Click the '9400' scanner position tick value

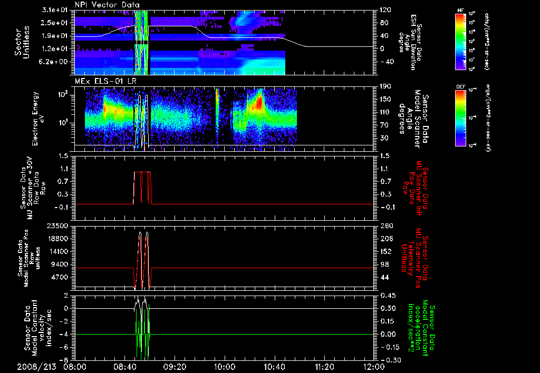pos(60,264)
